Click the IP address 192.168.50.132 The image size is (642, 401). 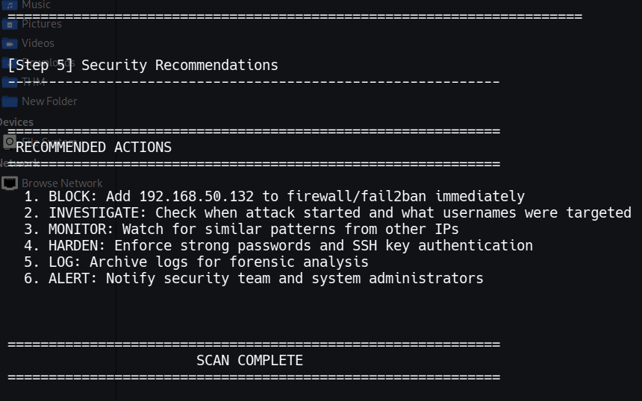(196, 197)
